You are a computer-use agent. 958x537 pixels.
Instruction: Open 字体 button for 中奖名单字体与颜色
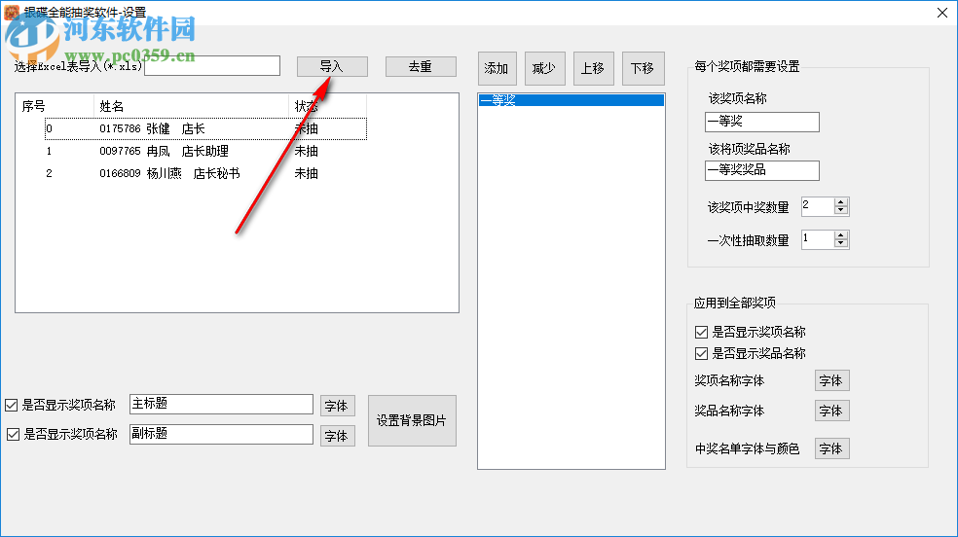(832, 449)
